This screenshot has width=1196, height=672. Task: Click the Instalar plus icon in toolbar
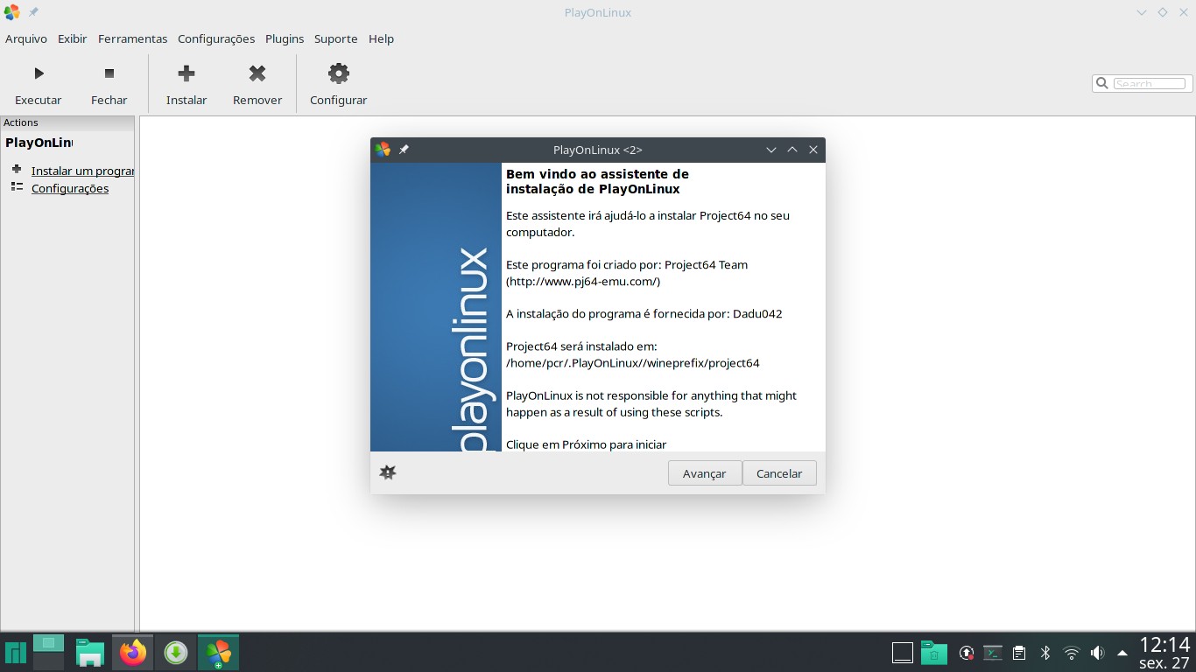point(186,73)
